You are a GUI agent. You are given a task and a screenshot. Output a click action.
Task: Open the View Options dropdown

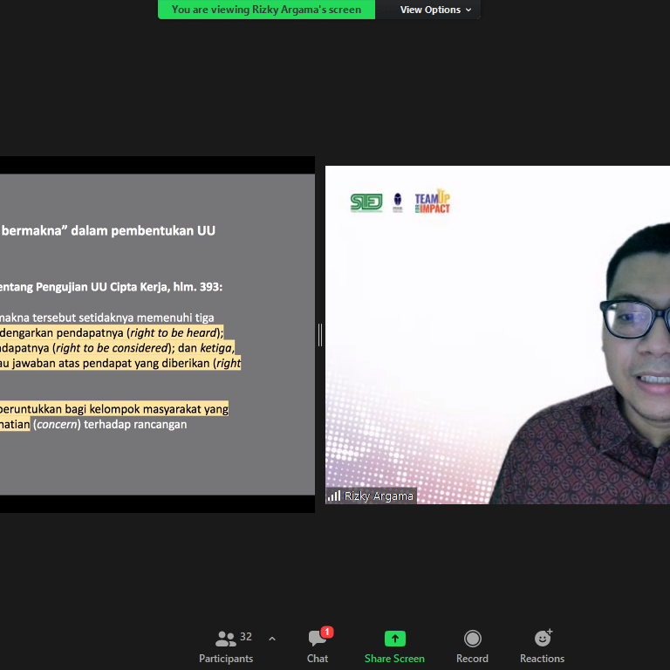[x=435, y=10]
